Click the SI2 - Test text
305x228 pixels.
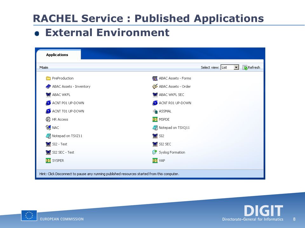59,144
